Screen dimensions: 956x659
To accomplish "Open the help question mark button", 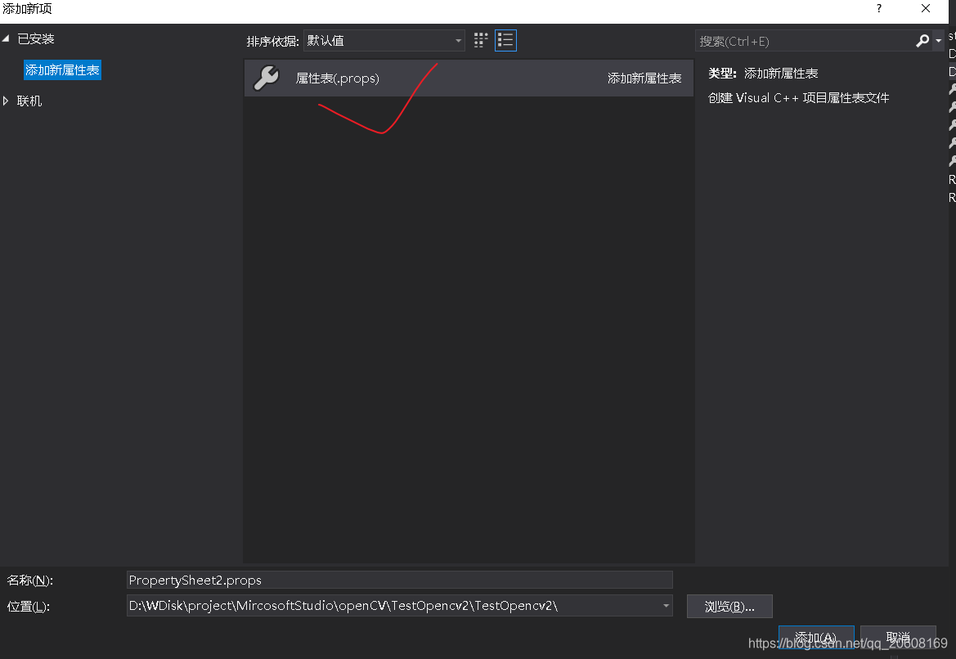I will pyautogui.click(x=878, y=8).
